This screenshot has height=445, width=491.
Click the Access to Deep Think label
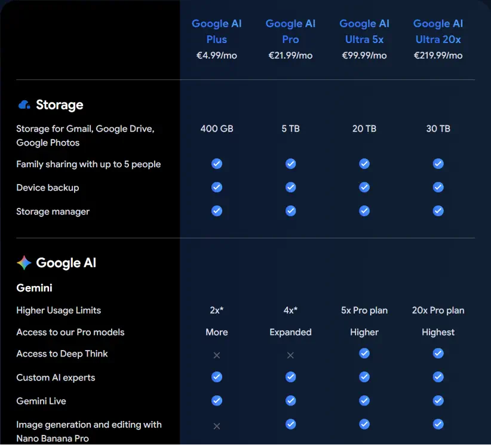click(x=62, y=354)
